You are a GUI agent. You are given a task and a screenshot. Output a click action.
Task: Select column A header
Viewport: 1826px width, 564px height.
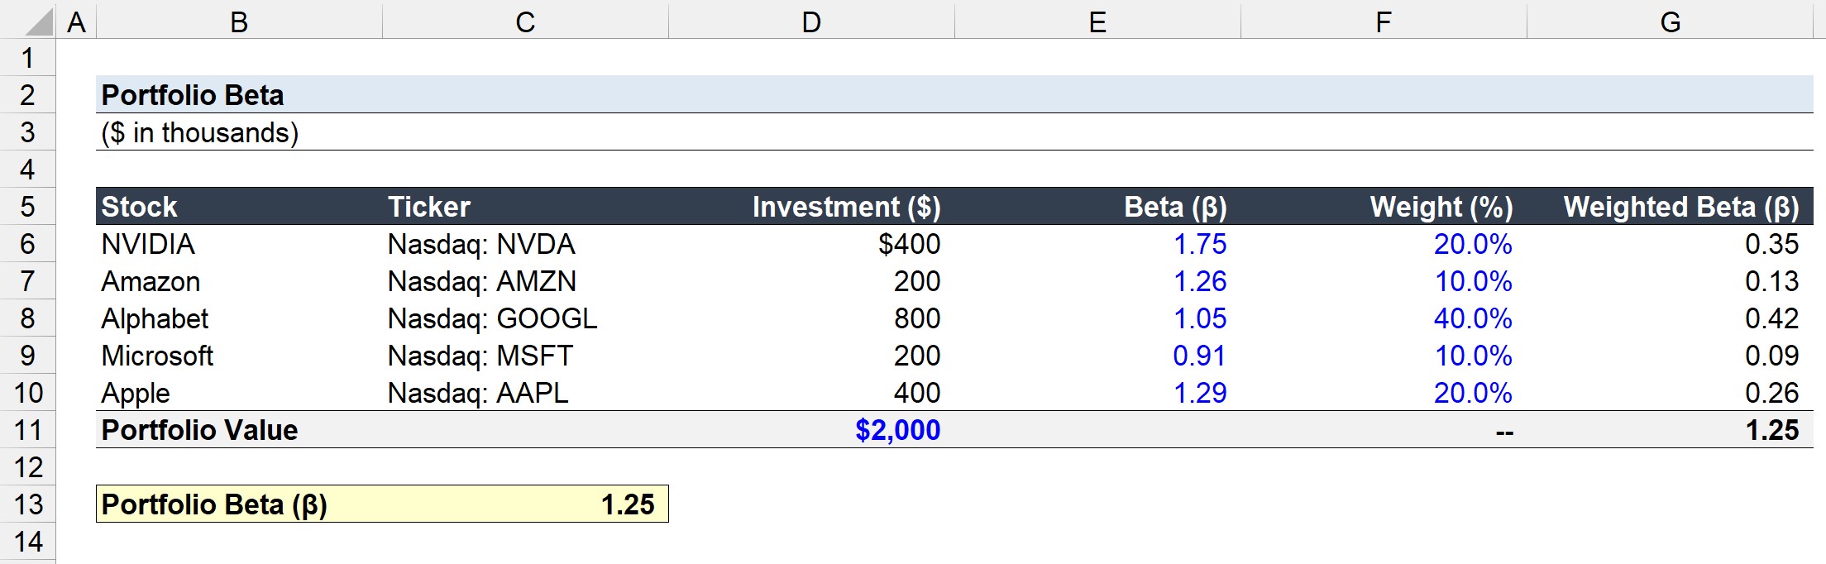(76, 22)
